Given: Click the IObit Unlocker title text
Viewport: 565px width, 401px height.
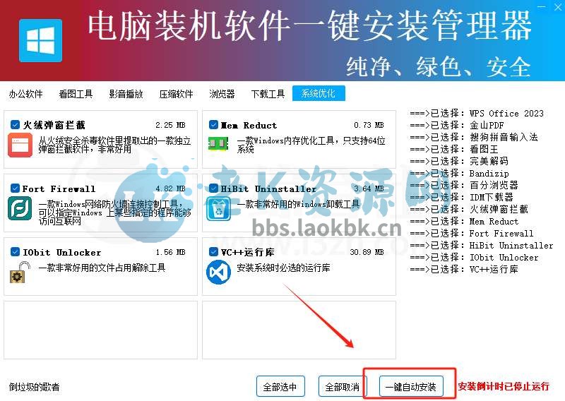Looking at the screenshot, I should (x=61, y=252).
